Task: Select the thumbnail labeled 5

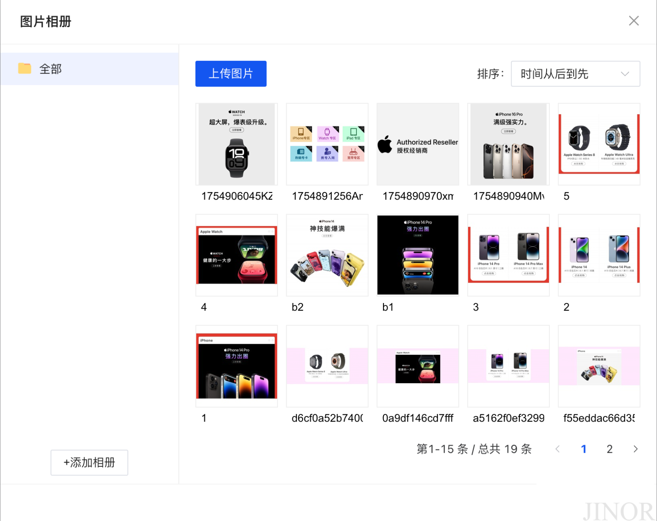Action: pos(599,144)
